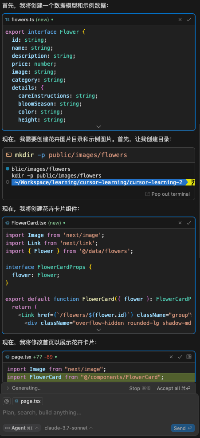Reject flowers.ts changes with X icon
Viewport: 200px width, 438px height.
[180, 20]
